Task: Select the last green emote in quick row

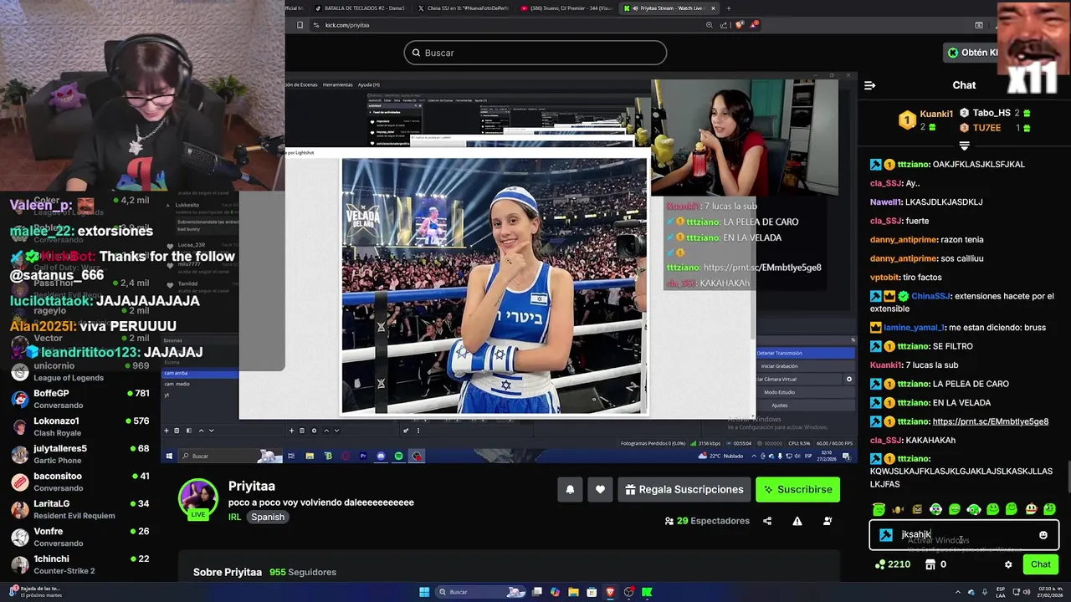Action: click(1049, 509)
